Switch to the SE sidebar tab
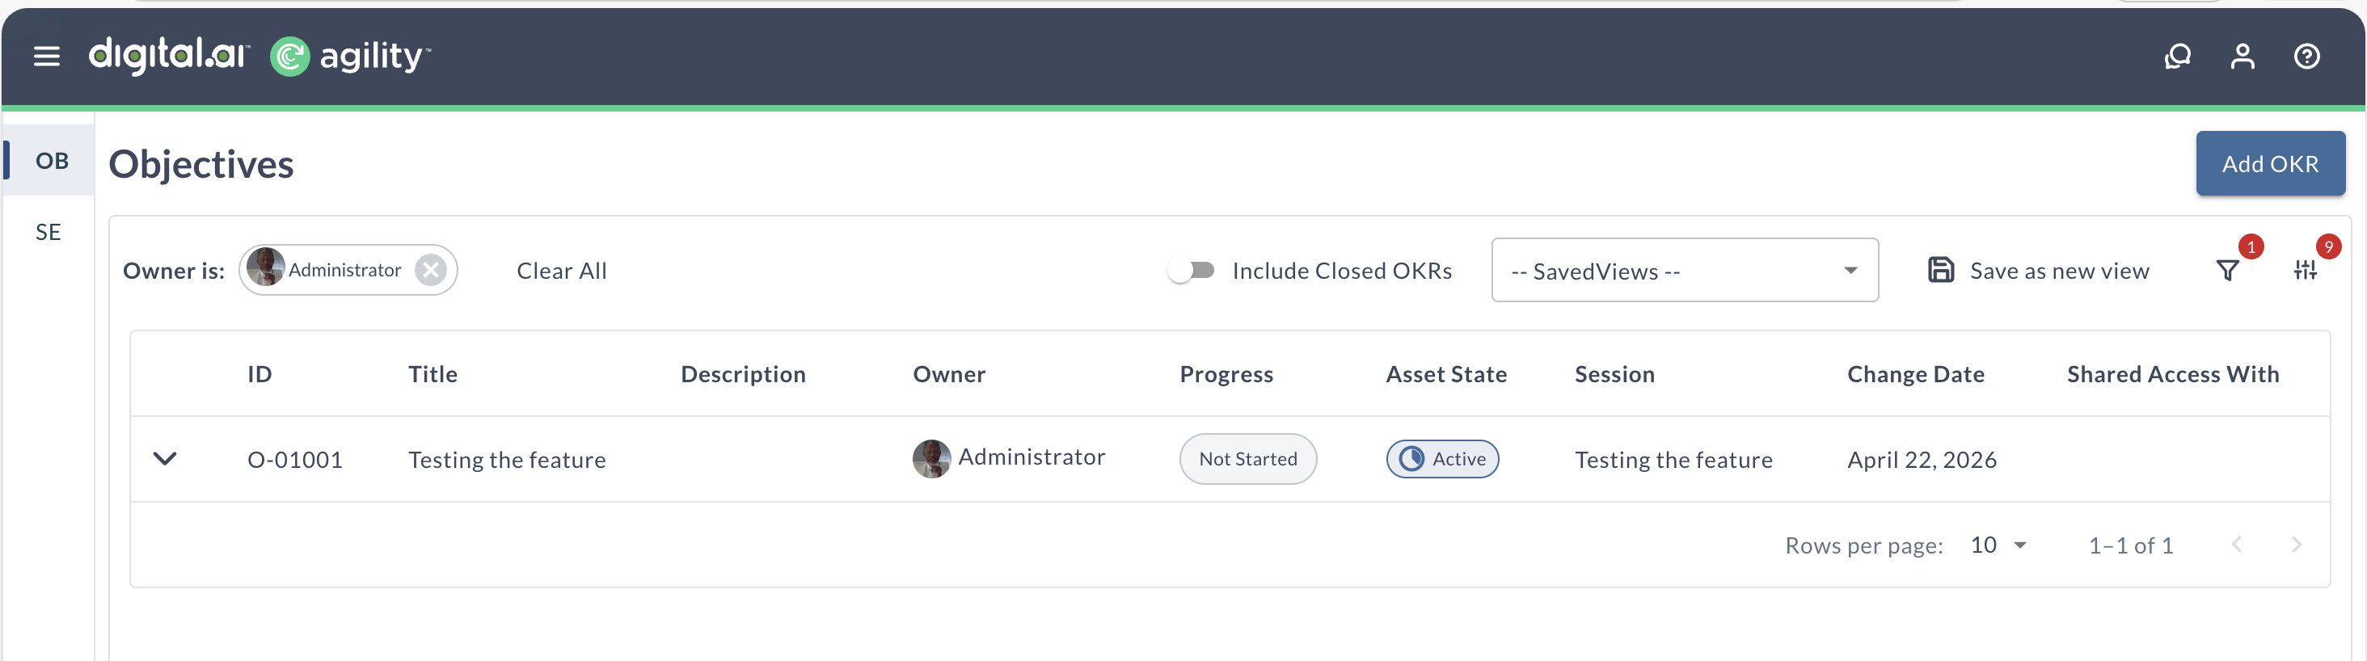This screenshot has width=2367, height=661. click(49, 232)
